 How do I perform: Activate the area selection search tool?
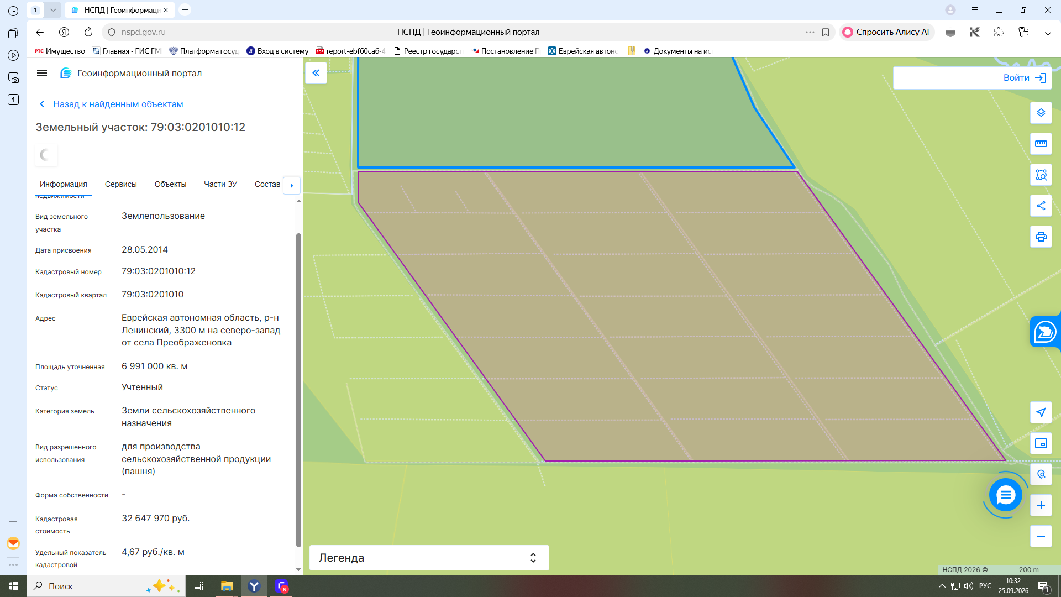[1041, 175]
